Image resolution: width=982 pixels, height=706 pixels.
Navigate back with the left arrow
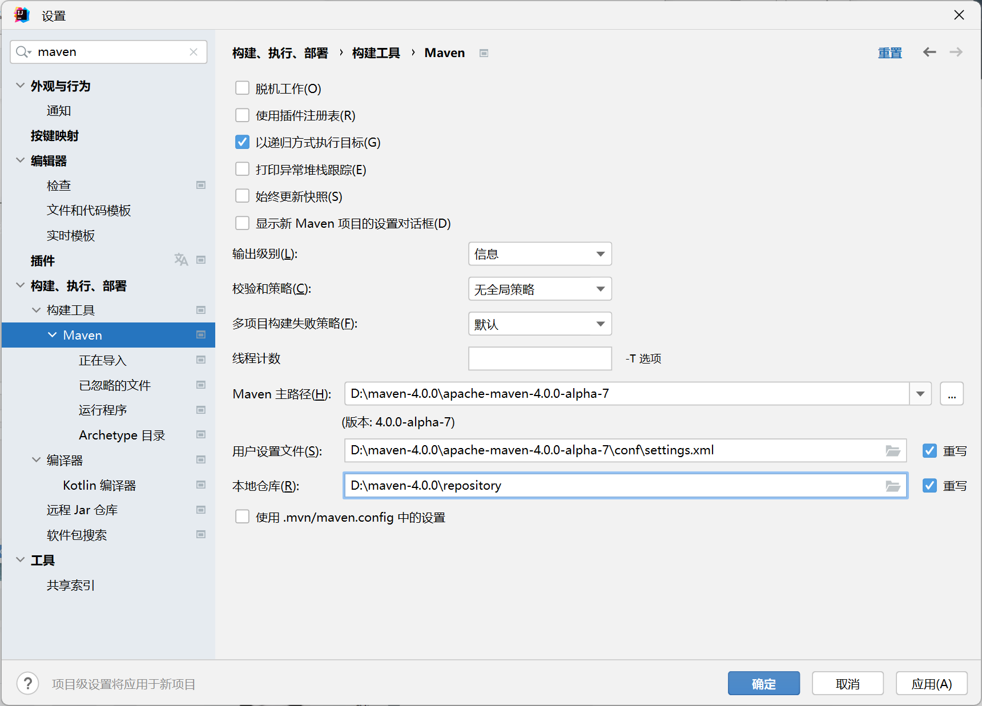tap(929, 52)
